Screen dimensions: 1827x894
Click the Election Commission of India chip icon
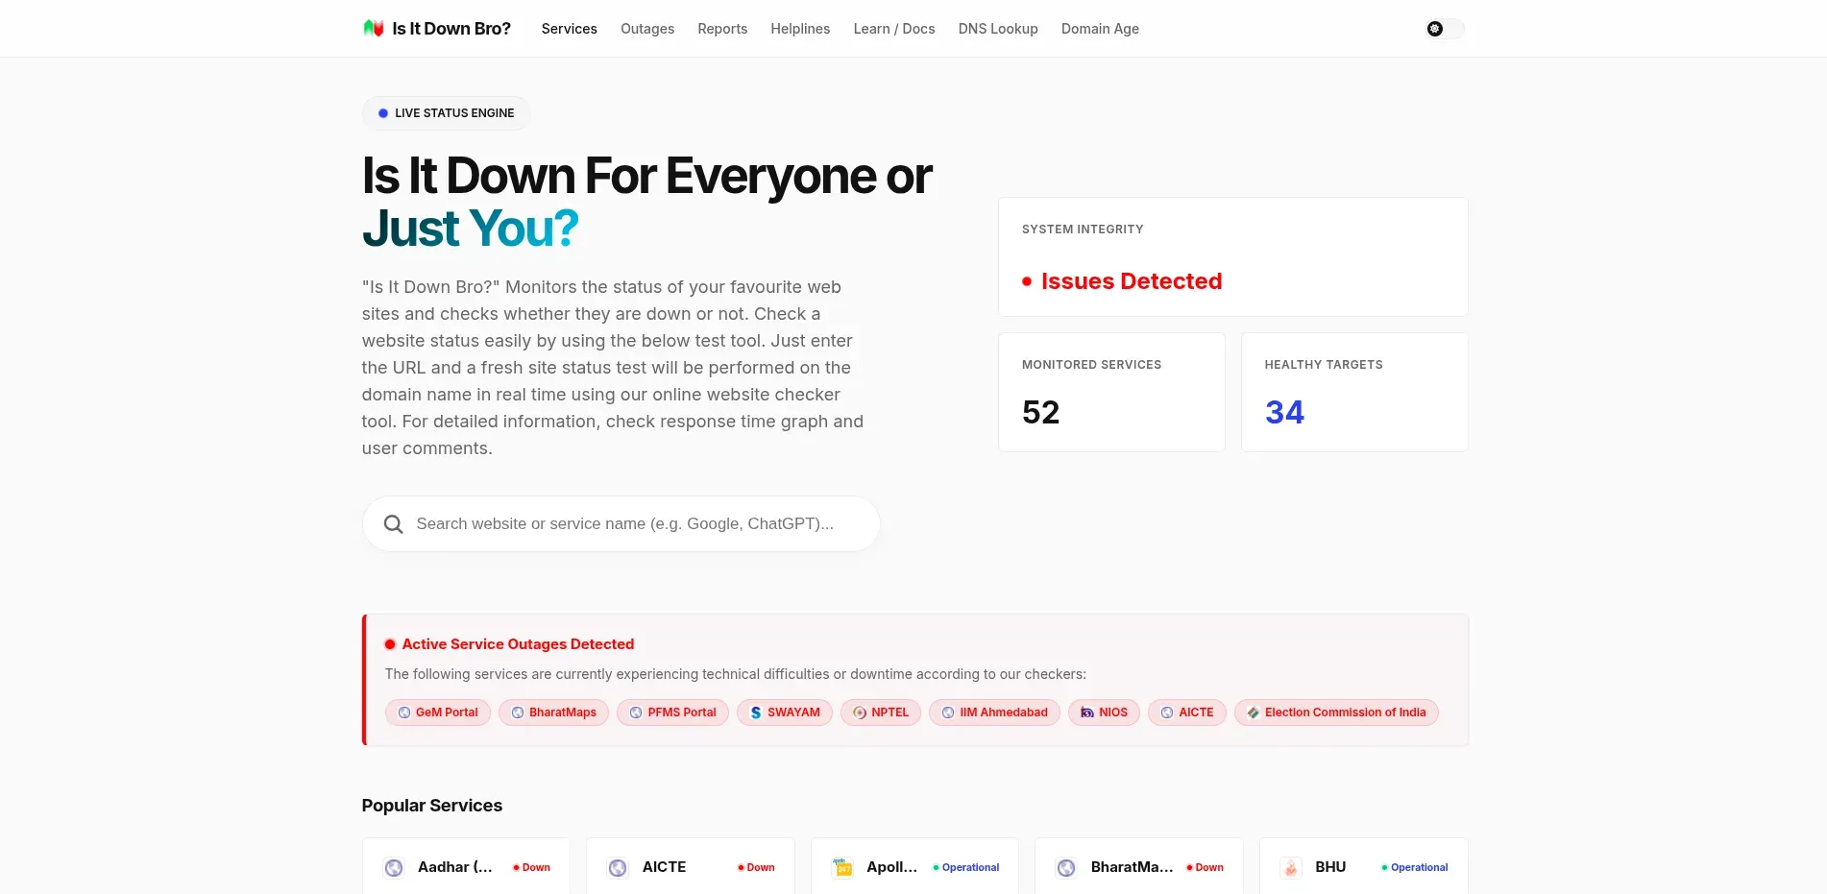point(1254,713)
